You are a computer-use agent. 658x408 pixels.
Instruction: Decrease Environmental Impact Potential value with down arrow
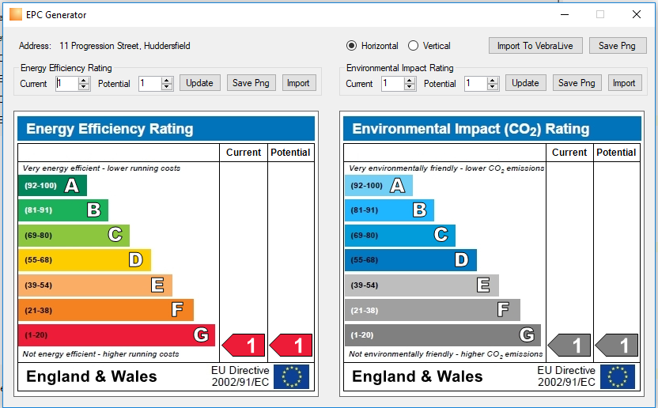[493, 86]
